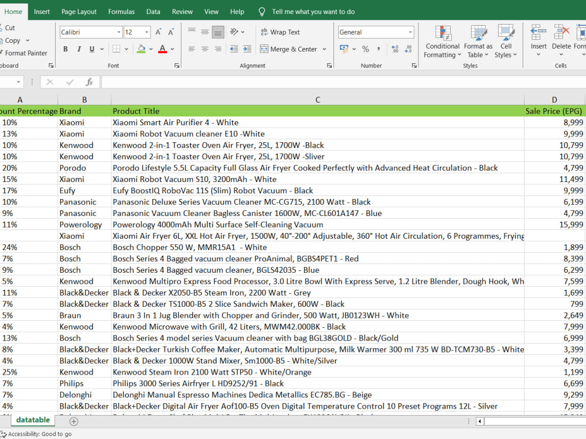586x439 pixels.
Task: Toggle center text horizontally
Action: point(205,49)
